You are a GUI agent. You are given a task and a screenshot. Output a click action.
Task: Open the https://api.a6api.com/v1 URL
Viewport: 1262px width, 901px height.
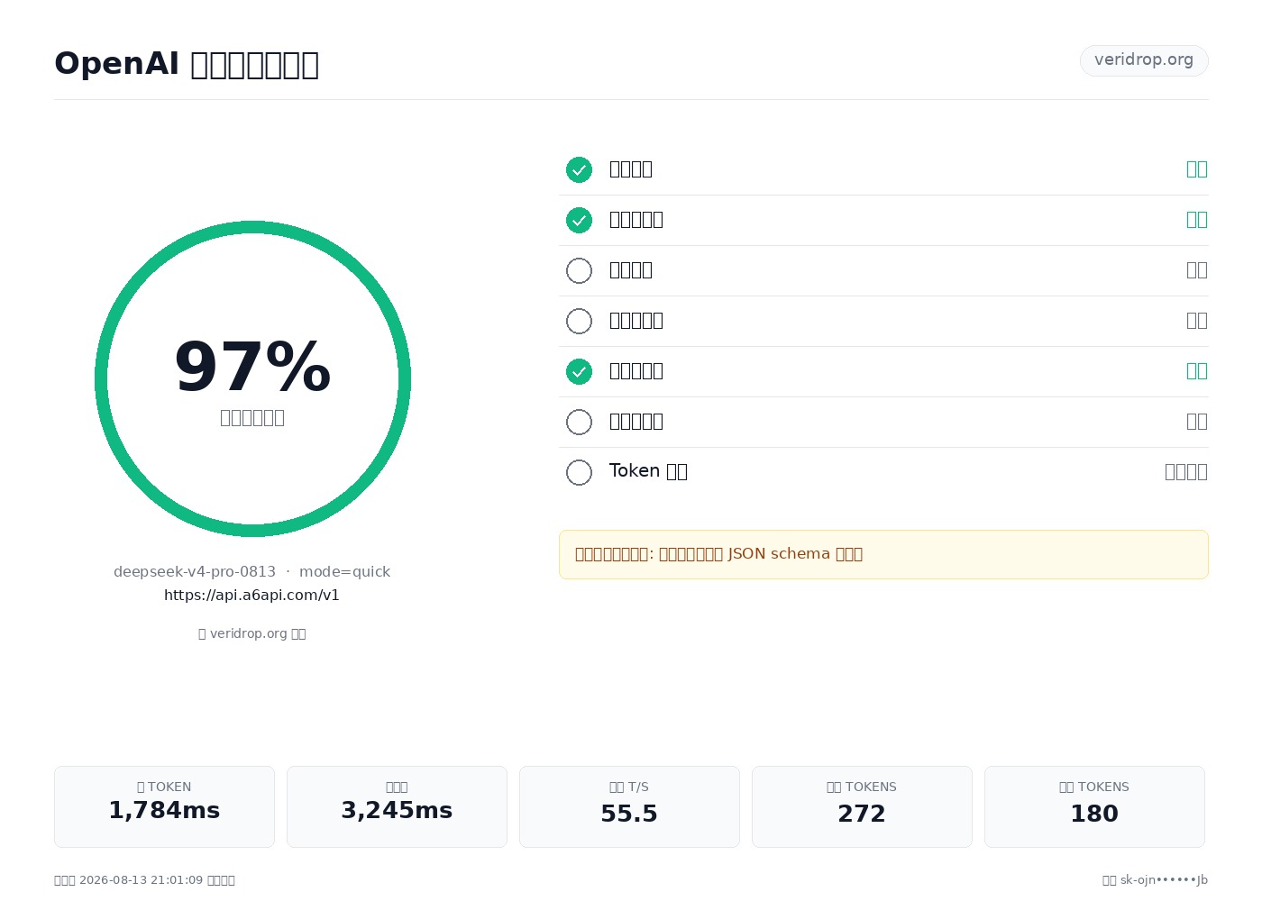tap(251, 595)
